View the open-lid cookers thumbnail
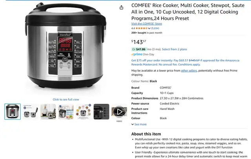 click(x=31, y=112)
